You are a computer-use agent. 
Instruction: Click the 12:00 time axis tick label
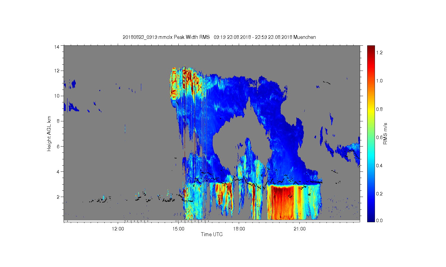[118, 229]
